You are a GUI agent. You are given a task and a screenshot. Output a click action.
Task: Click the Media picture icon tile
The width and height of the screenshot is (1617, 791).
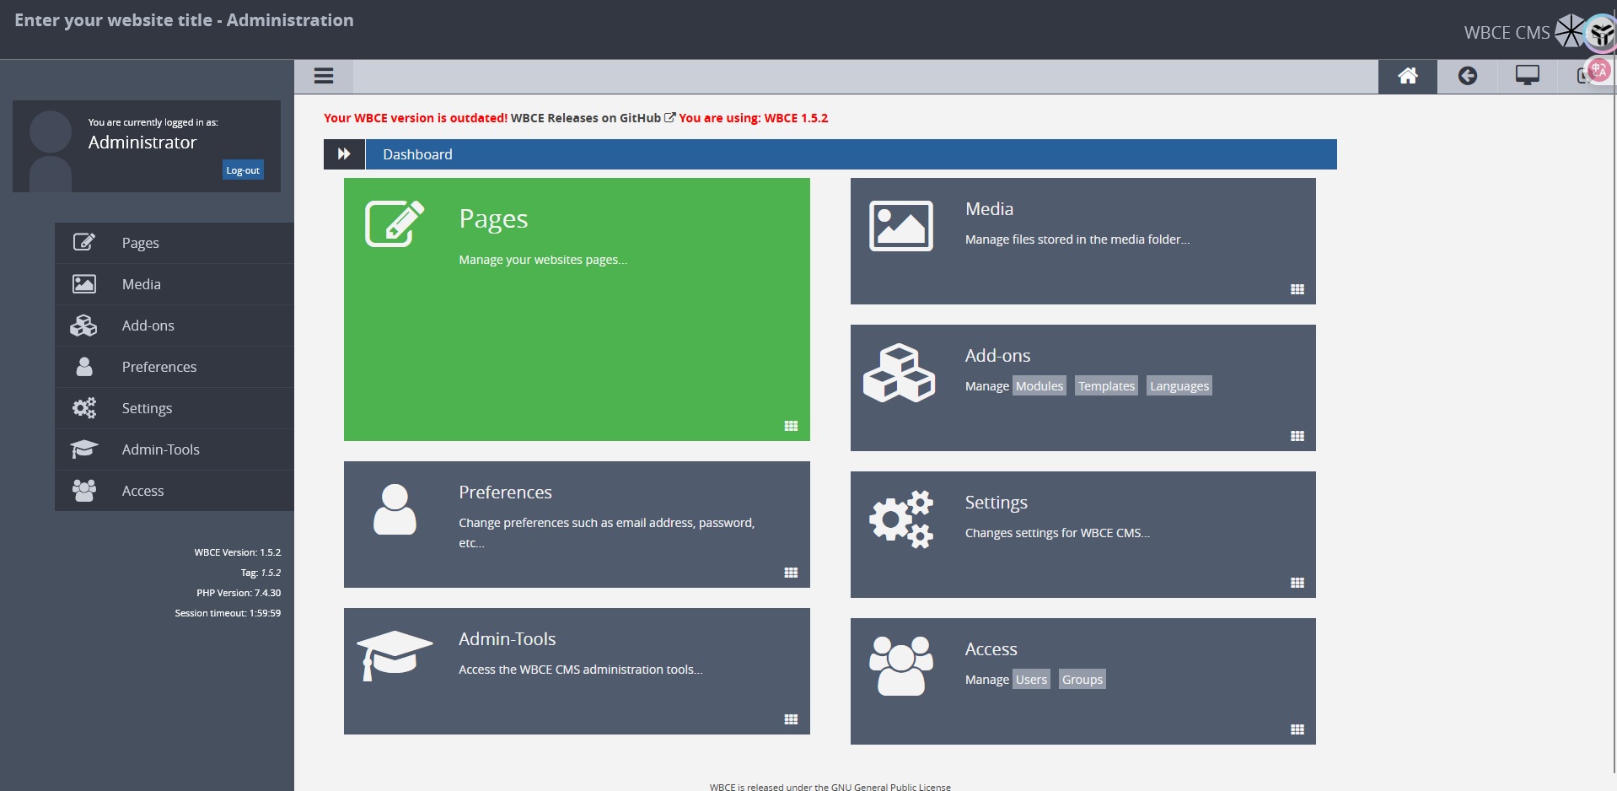(x=900, y=226)
